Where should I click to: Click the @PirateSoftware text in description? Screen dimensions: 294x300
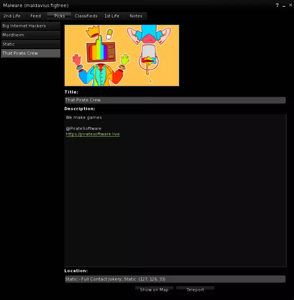pyautogui.click(x=83, y=128)
